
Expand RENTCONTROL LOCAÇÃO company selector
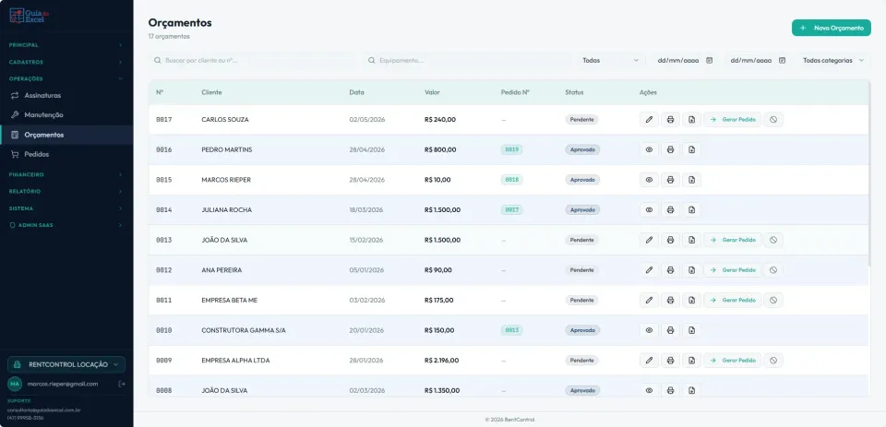click(66, 364)
